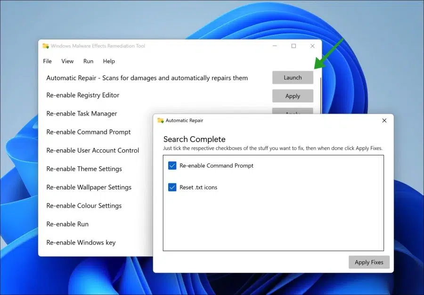Open the Help menu
The height and width of the screenshot is (295, 424).
pos(109,61)
